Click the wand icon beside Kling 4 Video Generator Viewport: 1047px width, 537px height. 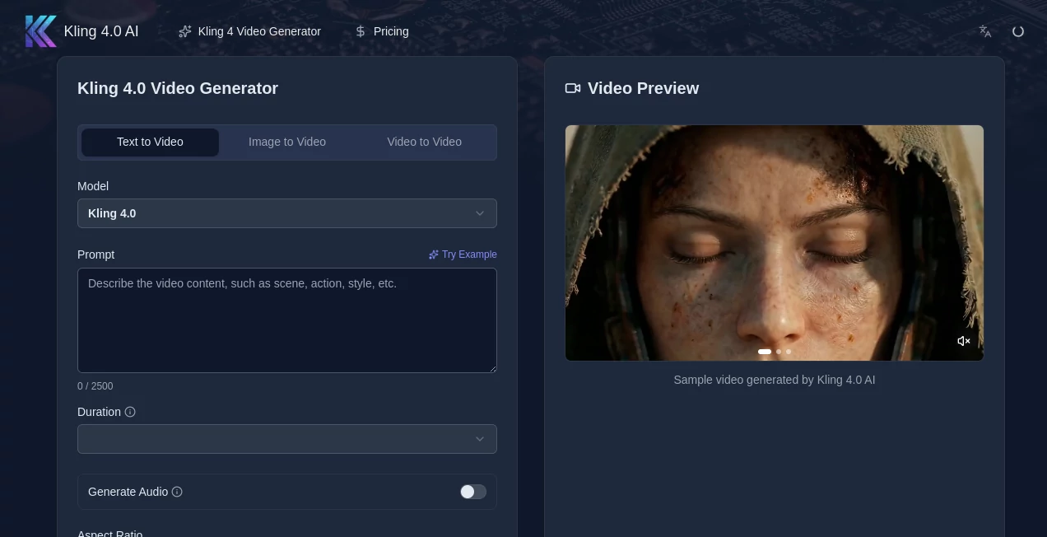click(x=184, y=30)
